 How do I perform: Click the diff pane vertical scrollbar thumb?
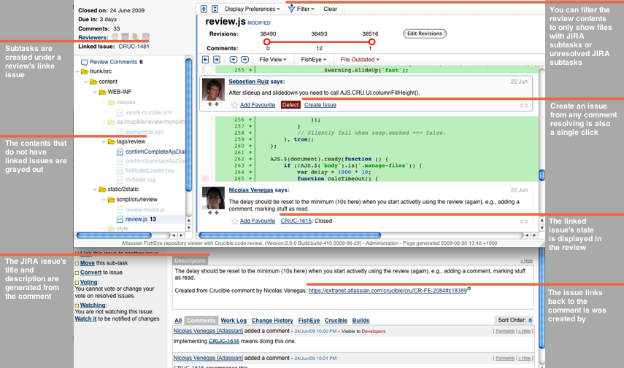[542, 175]
